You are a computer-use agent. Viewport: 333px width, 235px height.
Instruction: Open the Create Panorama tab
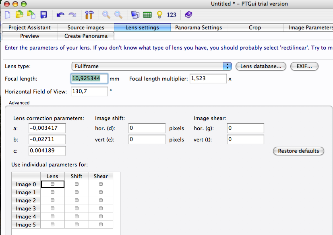click(x=86, y=36)
